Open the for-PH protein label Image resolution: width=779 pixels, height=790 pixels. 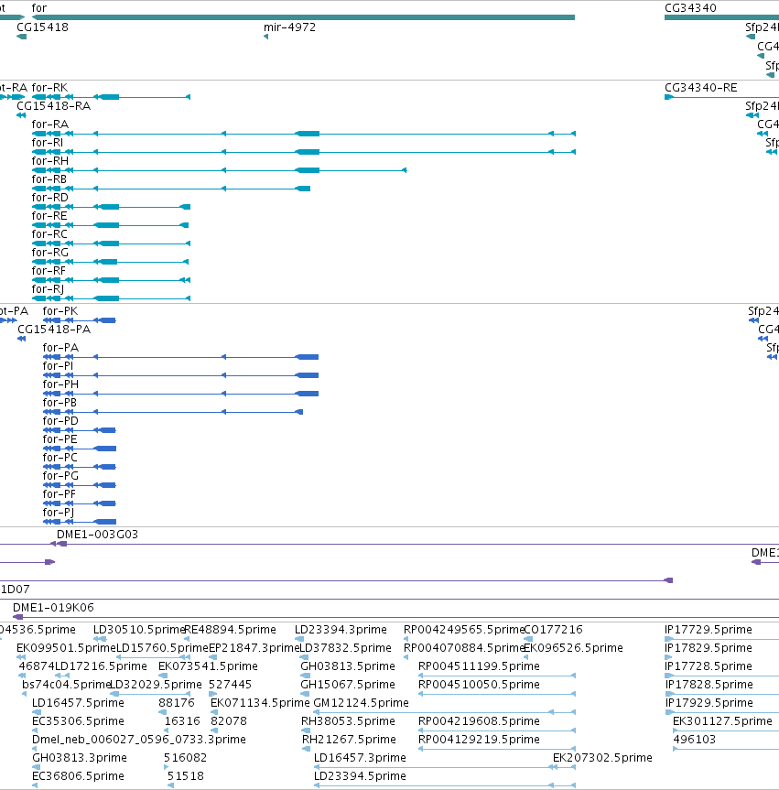pos(60,384)
